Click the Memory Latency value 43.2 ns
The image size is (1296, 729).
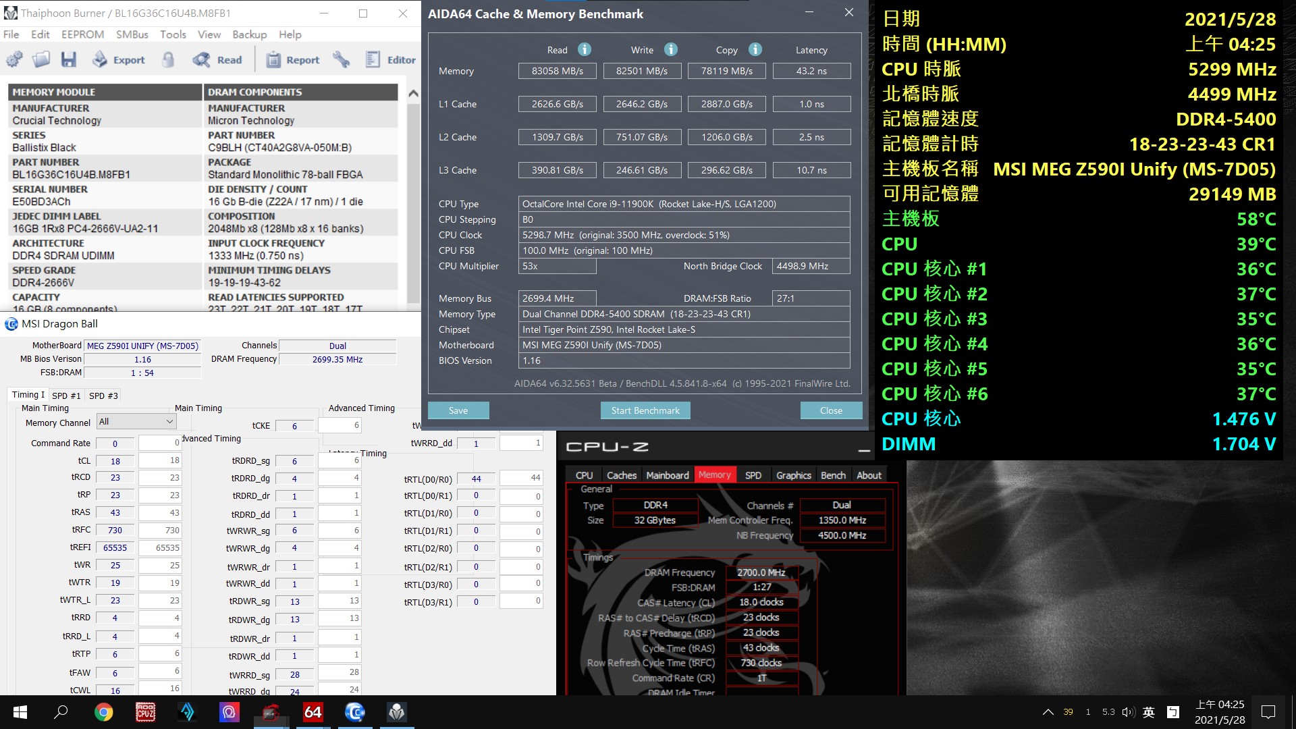click(811, 71)
